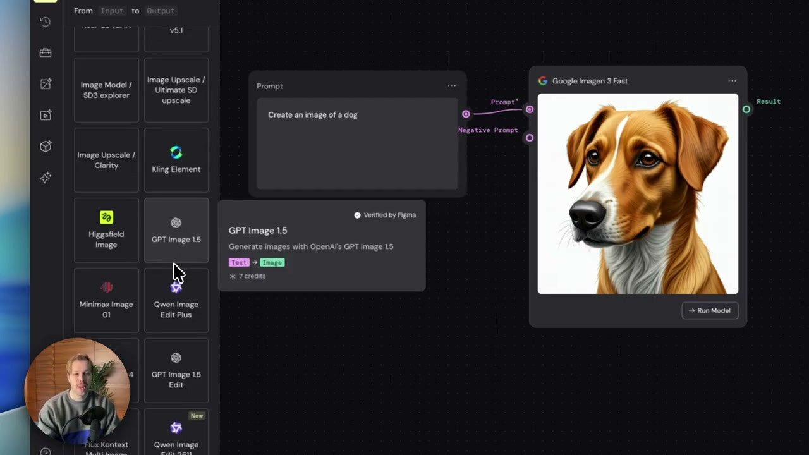Image resolution: width=809 pixels, height=455 pixels.
Task: Click into the prompt text field
Action: tap(357, 143)
